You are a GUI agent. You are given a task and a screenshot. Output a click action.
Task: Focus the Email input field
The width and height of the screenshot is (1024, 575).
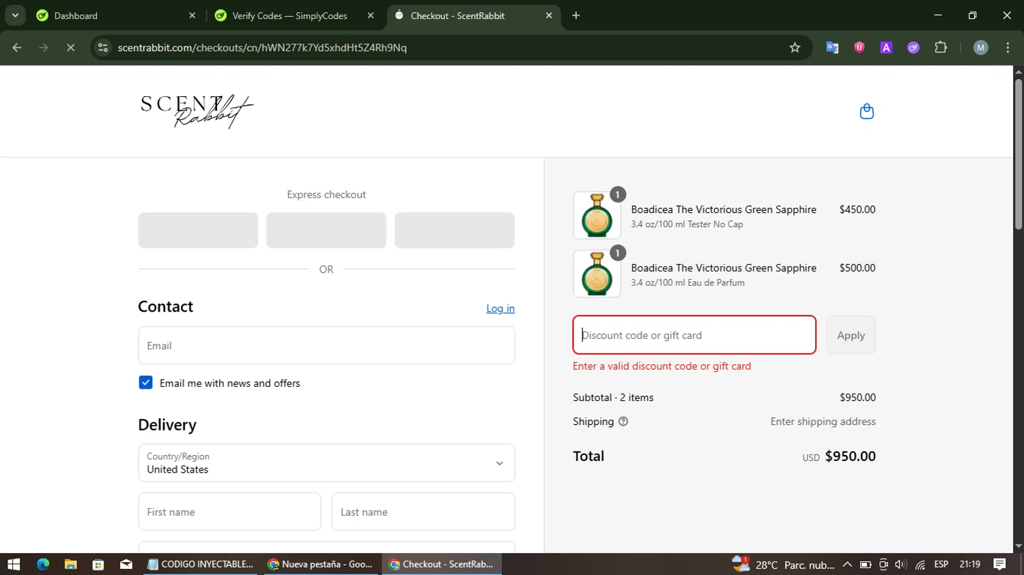[326, 345]
